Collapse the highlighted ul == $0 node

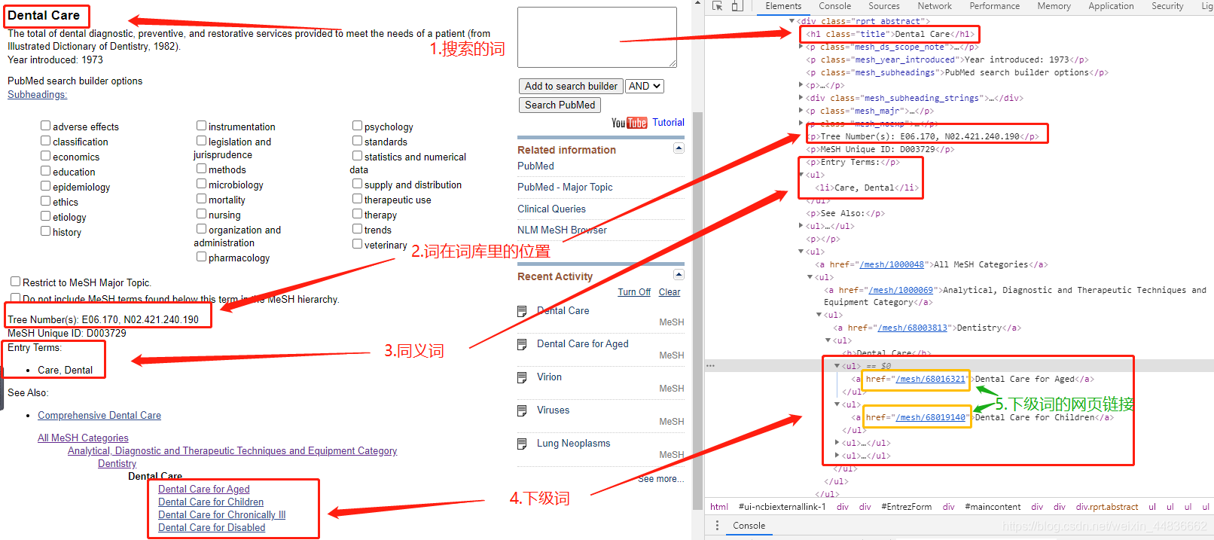[837, 366]
